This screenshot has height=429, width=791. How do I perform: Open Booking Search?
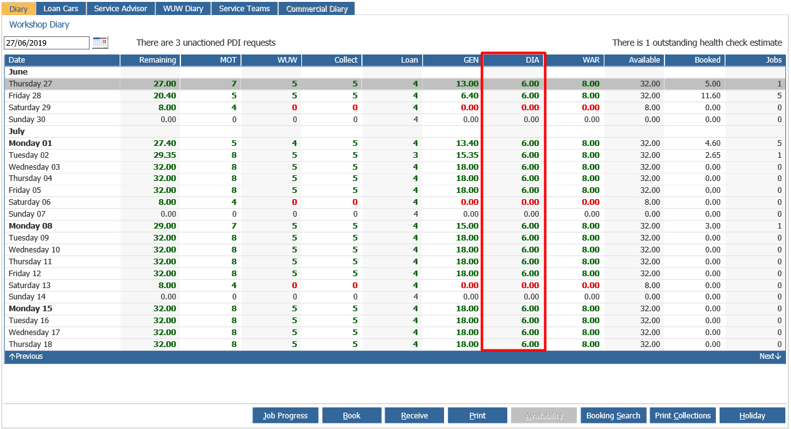[613, 415]
